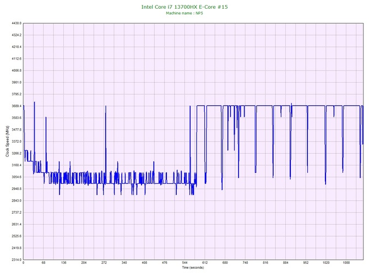Click the y-axis value 2631.4
The height and width of the screenshot is (277, 369).
coord(17,224)
